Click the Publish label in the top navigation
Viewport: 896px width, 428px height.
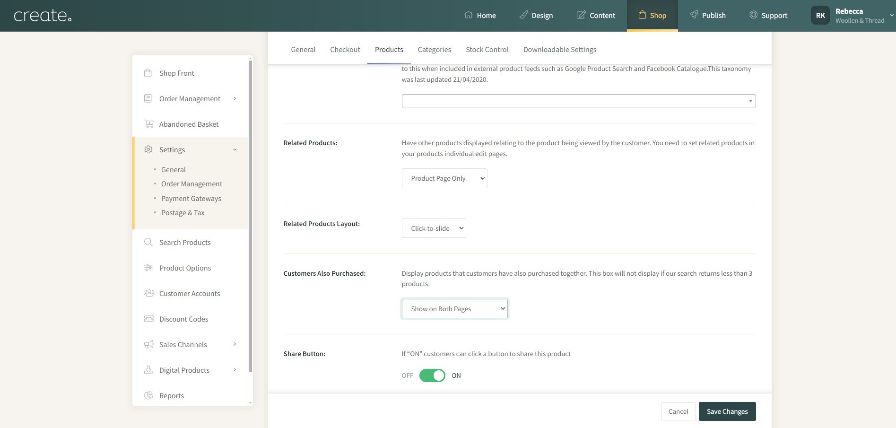coord(714,15)
